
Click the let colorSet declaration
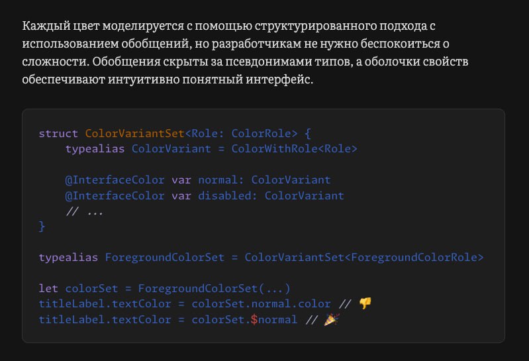point(78,288)
